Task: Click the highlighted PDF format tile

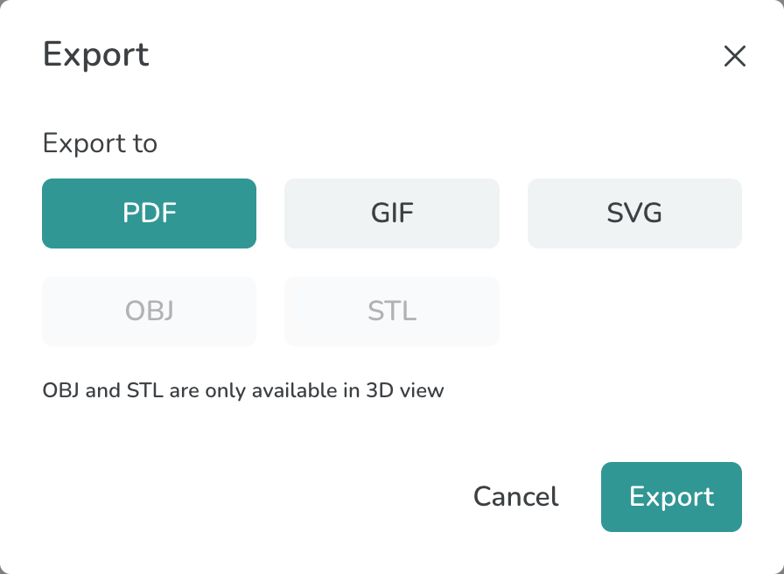Action: (x=150, y=213)
